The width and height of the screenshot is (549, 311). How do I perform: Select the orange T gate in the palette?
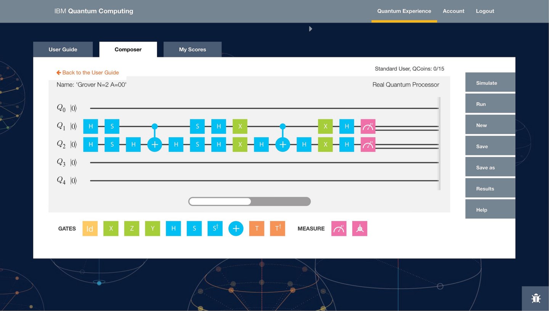pyautogui.click(x=257, y=228)
